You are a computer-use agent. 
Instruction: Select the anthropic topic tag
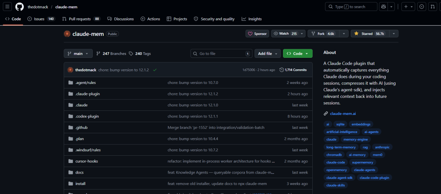pos(382,147)
